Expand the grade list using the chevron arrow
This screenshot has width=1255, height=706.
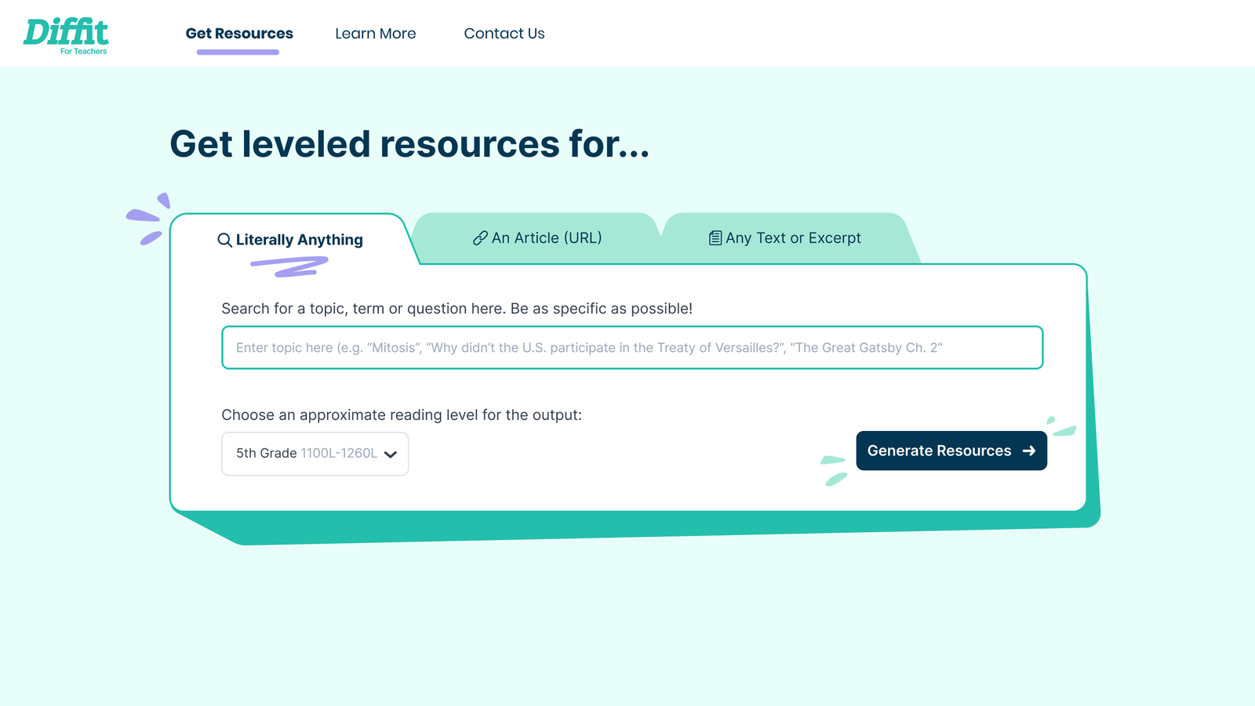coord(391,454)
